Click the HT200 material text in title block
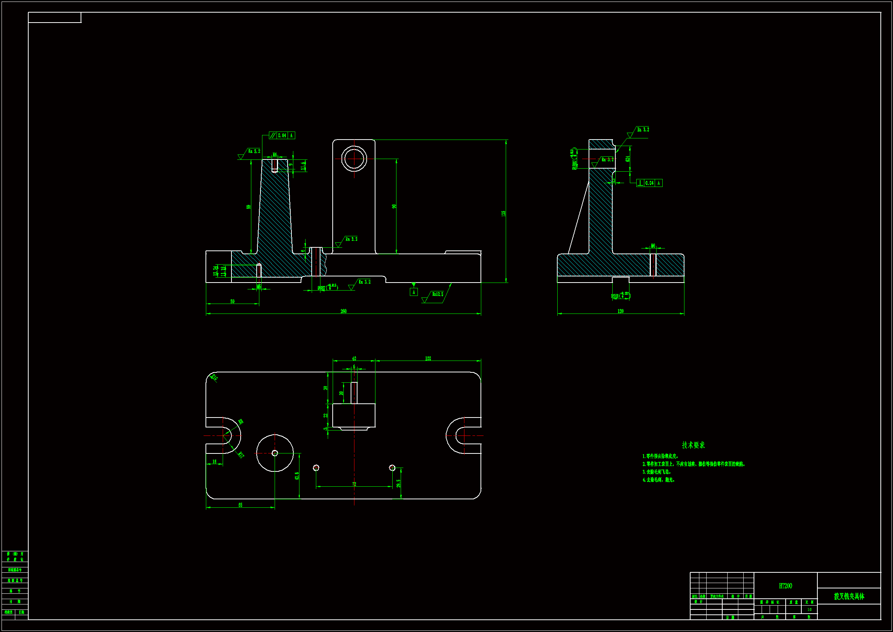Image resolution: width=893 pixels, height=632 pixels. [785, 586]
